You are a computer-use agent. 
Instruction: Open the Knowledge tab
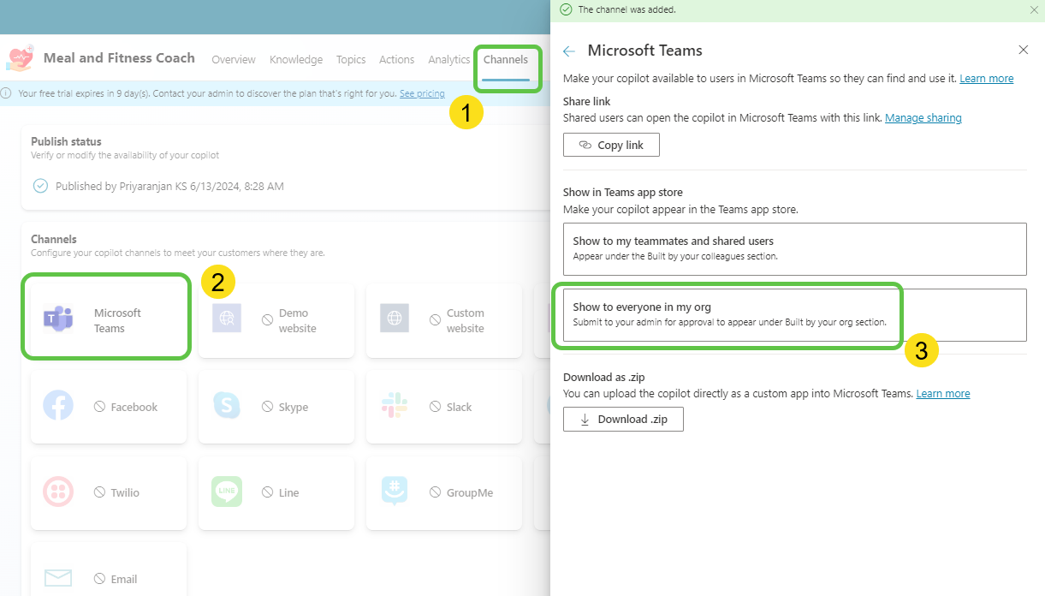tap(296, 60)
